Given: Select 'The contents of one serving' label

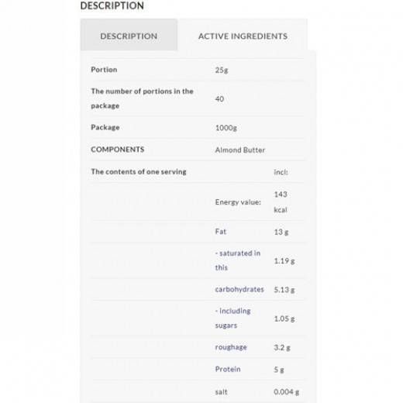Looking at the screenshot, I should tap(139, 172).
